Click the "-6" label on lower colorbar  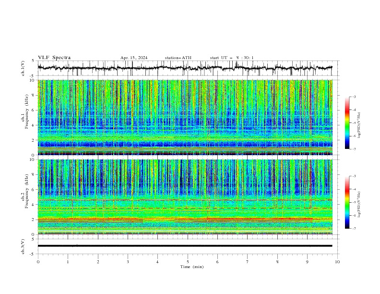tap(354, 215)
